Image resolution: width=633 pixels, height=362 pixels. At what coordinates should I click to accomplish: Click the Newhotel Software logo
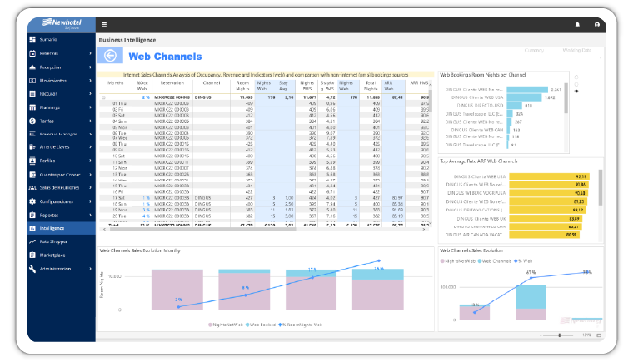(62, 24)
